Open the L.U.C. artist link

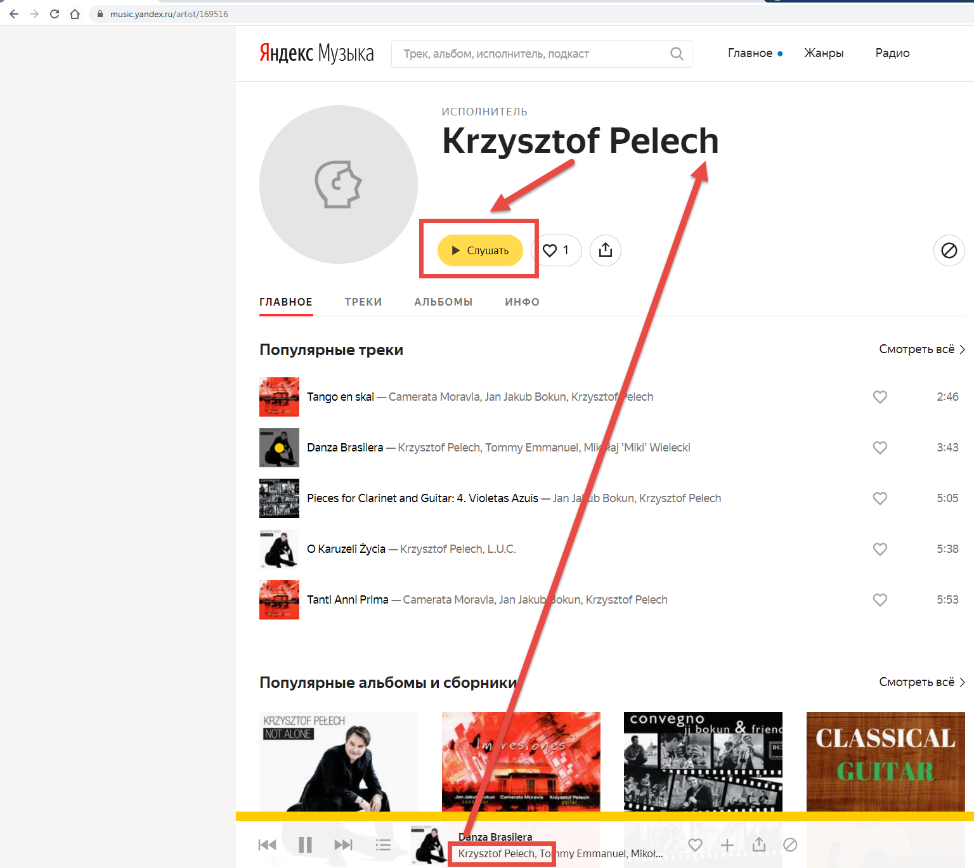pyautogui.click(x=502, y=549)
